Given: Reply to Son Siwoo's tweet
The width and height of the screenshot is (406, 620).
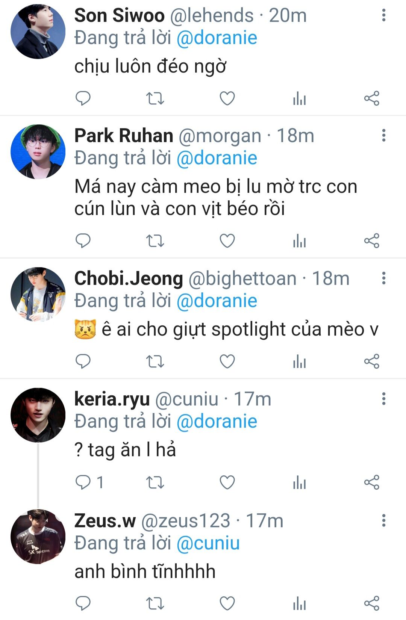Looking at the screenshot, I should coord(83,98).
